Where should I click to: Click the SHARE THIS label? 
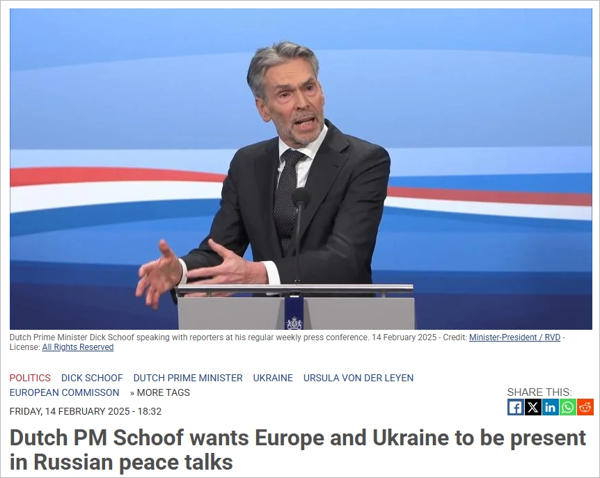click(539, 392)
